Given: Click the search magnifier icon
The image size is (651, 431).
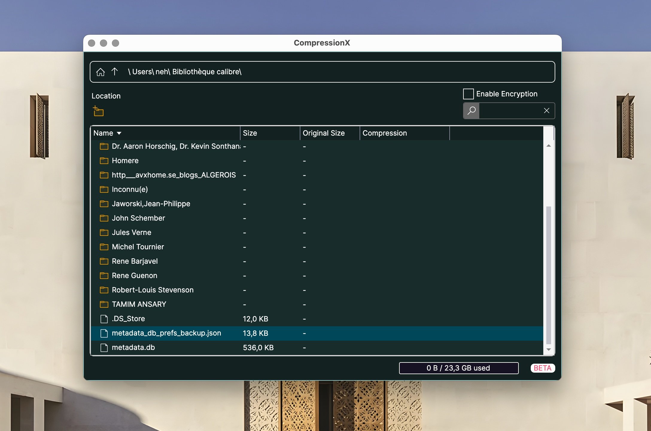Looking at the screenshot, I should (x=471, y=111).
